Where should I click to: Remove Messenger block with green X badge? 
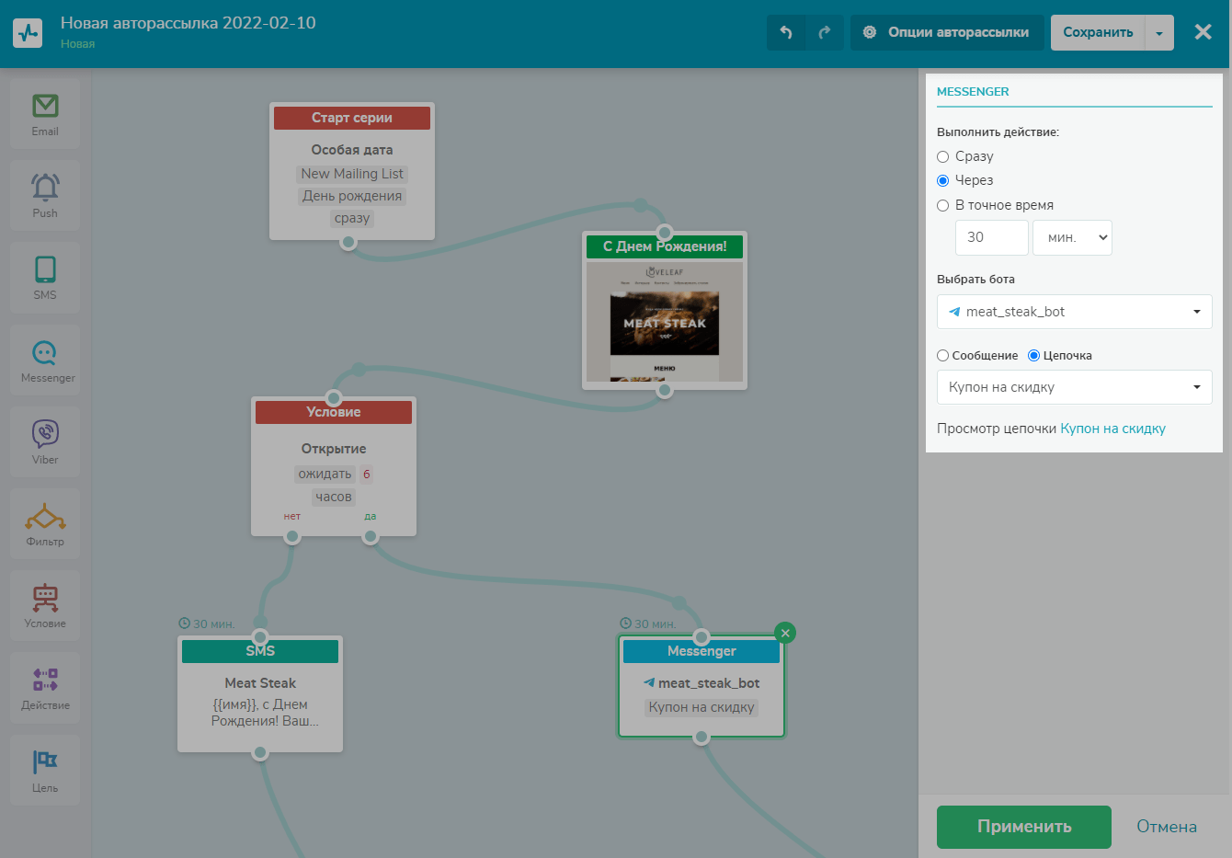pos(784,633)
